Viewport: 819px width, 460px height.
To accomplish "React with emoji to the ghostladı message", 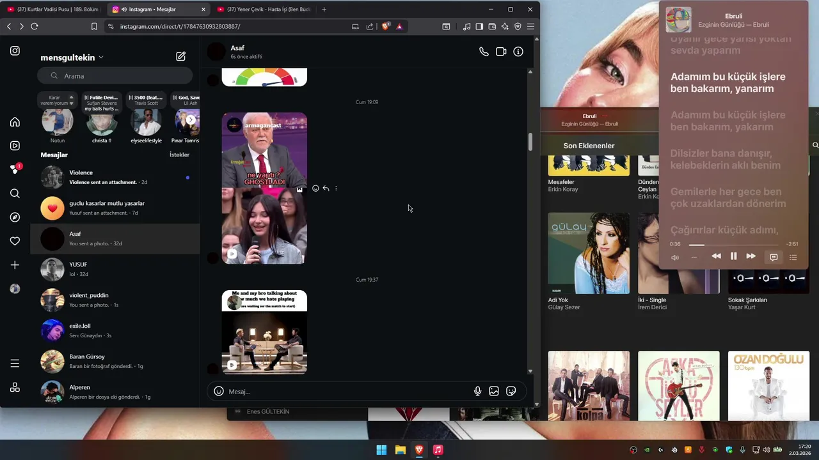I will tap(315, 188).
